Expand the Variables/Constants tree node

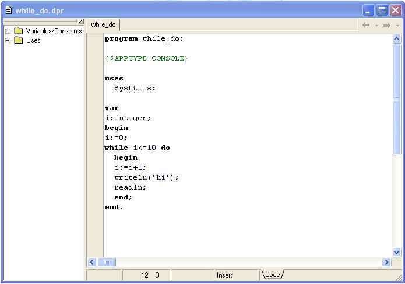click(x=8, y=31)
